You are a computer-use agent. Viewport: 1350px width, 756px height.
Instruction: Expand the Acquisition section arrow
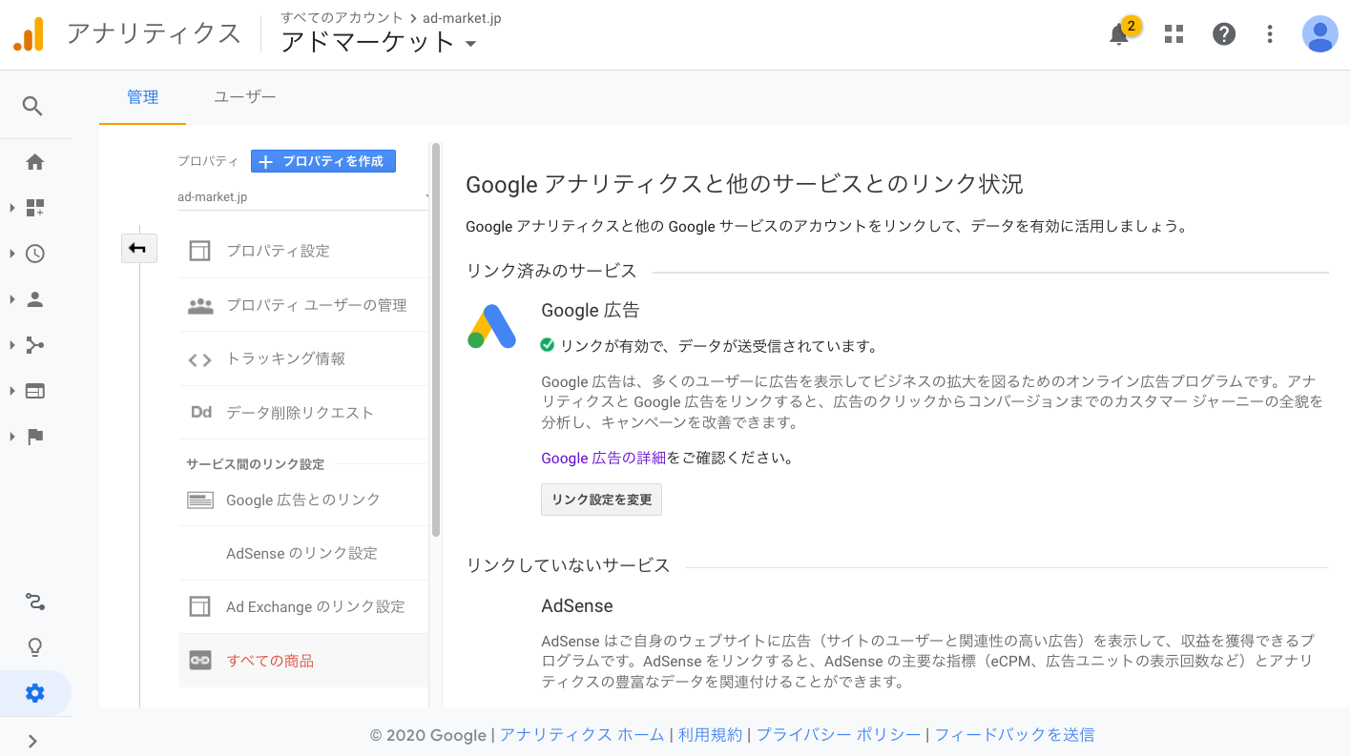[x=12, y=345]
